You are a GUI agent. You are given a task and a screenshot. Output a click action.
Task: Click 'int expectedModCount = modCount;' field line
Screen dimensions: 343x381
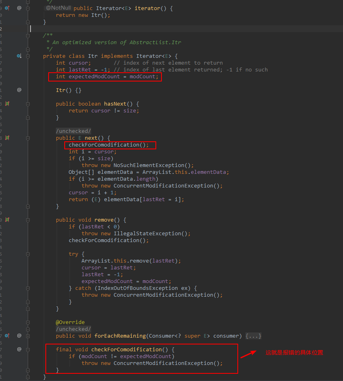[107, 77]
